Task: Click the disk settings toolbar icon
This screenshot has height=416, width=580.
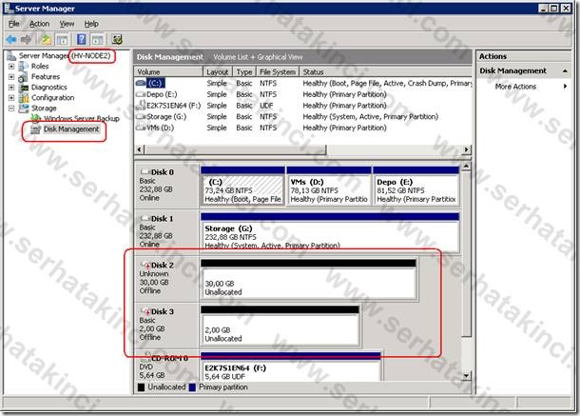Action: pos(117,39)
